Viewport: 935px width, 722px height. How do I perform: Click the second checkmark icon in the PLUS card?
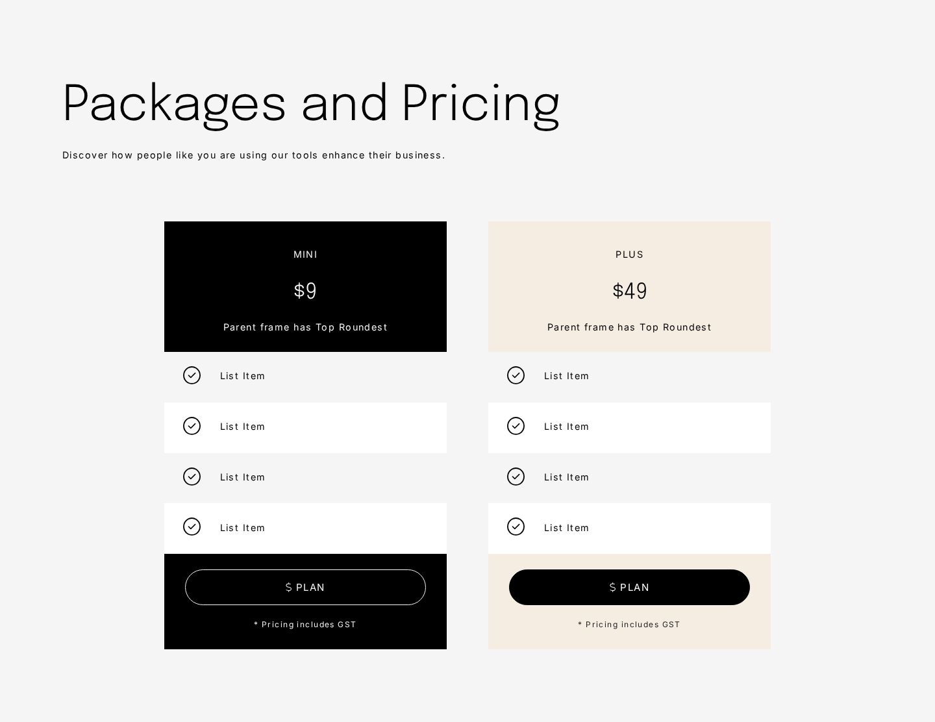point(516,426)
